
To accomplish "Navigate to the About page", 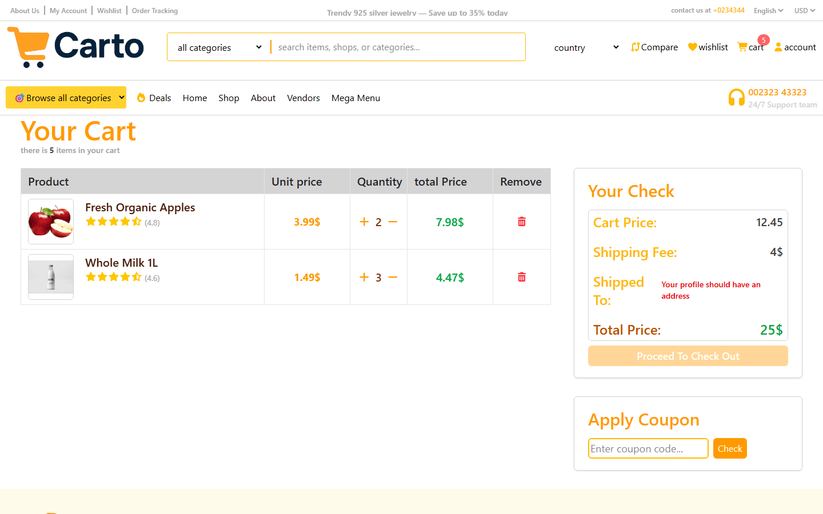I will click(x=263, y=98).
